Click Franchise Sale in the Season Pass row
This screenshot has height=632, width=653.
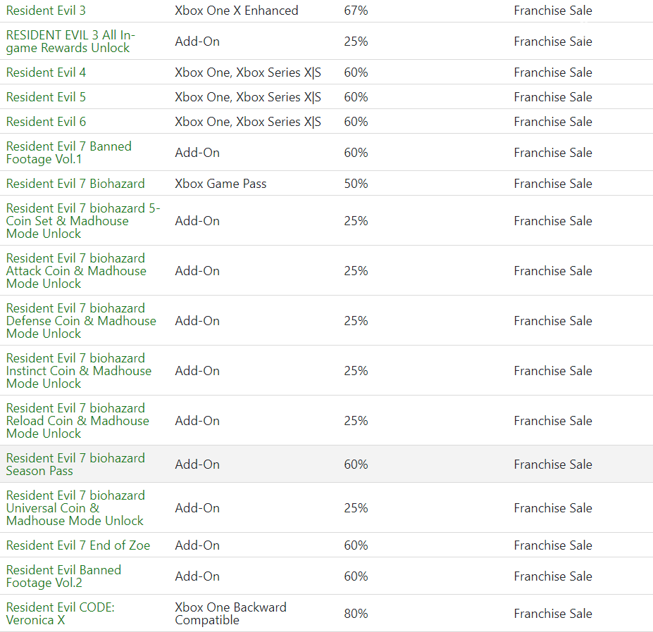[553, 464]
